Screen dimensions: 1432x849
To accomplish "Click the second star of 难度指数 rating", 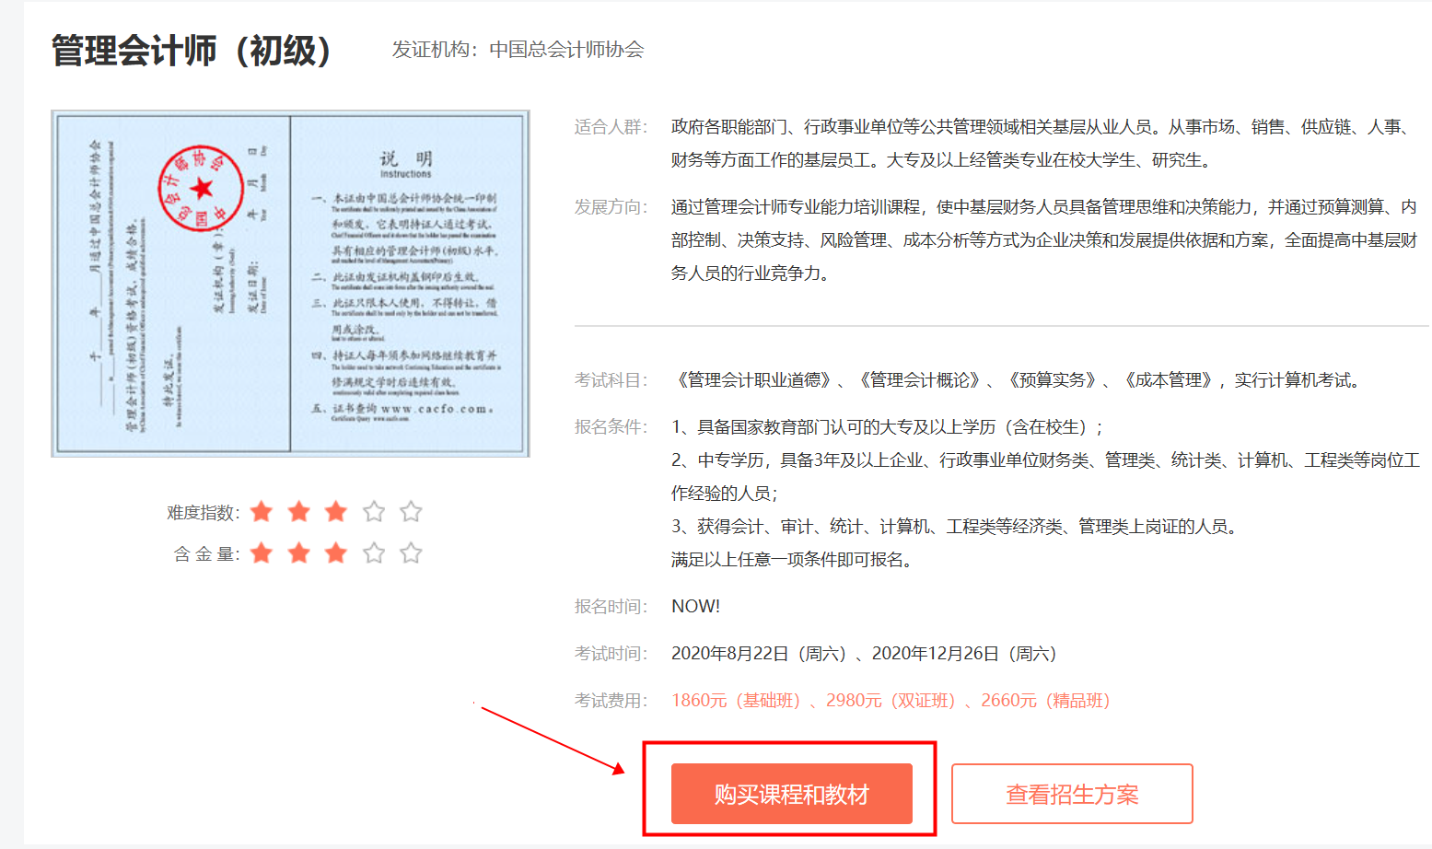I will coord(299,512).
